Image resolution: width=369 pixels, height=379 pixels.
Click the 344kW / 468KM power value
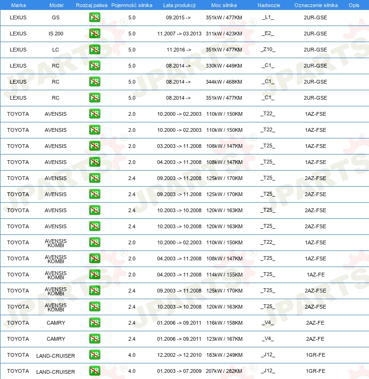tap(224, 82)
